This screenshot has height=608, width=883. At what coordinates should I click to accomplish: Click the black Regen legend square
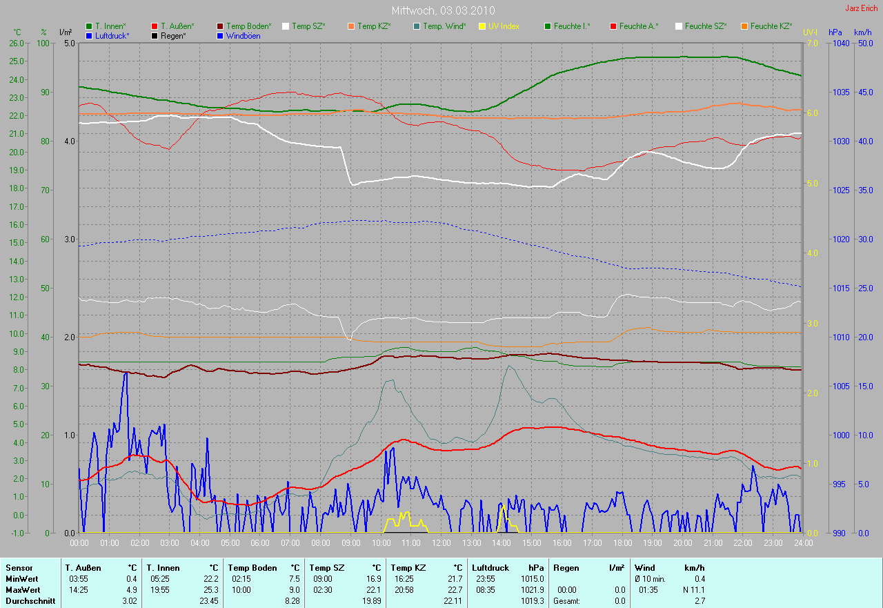pyautogui.click(x=155, y=36)
